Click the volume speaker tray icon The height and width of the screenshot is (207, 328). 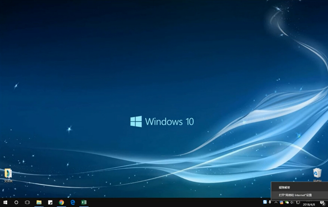[x=292, y=202]
